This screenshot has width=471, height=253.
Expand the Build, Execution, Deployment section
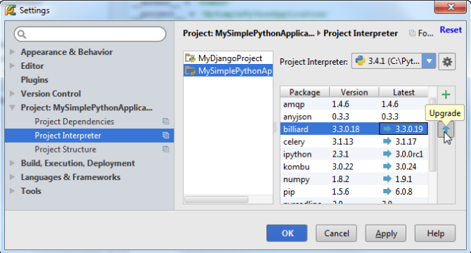pyautogui.click(x=13, y=163)
